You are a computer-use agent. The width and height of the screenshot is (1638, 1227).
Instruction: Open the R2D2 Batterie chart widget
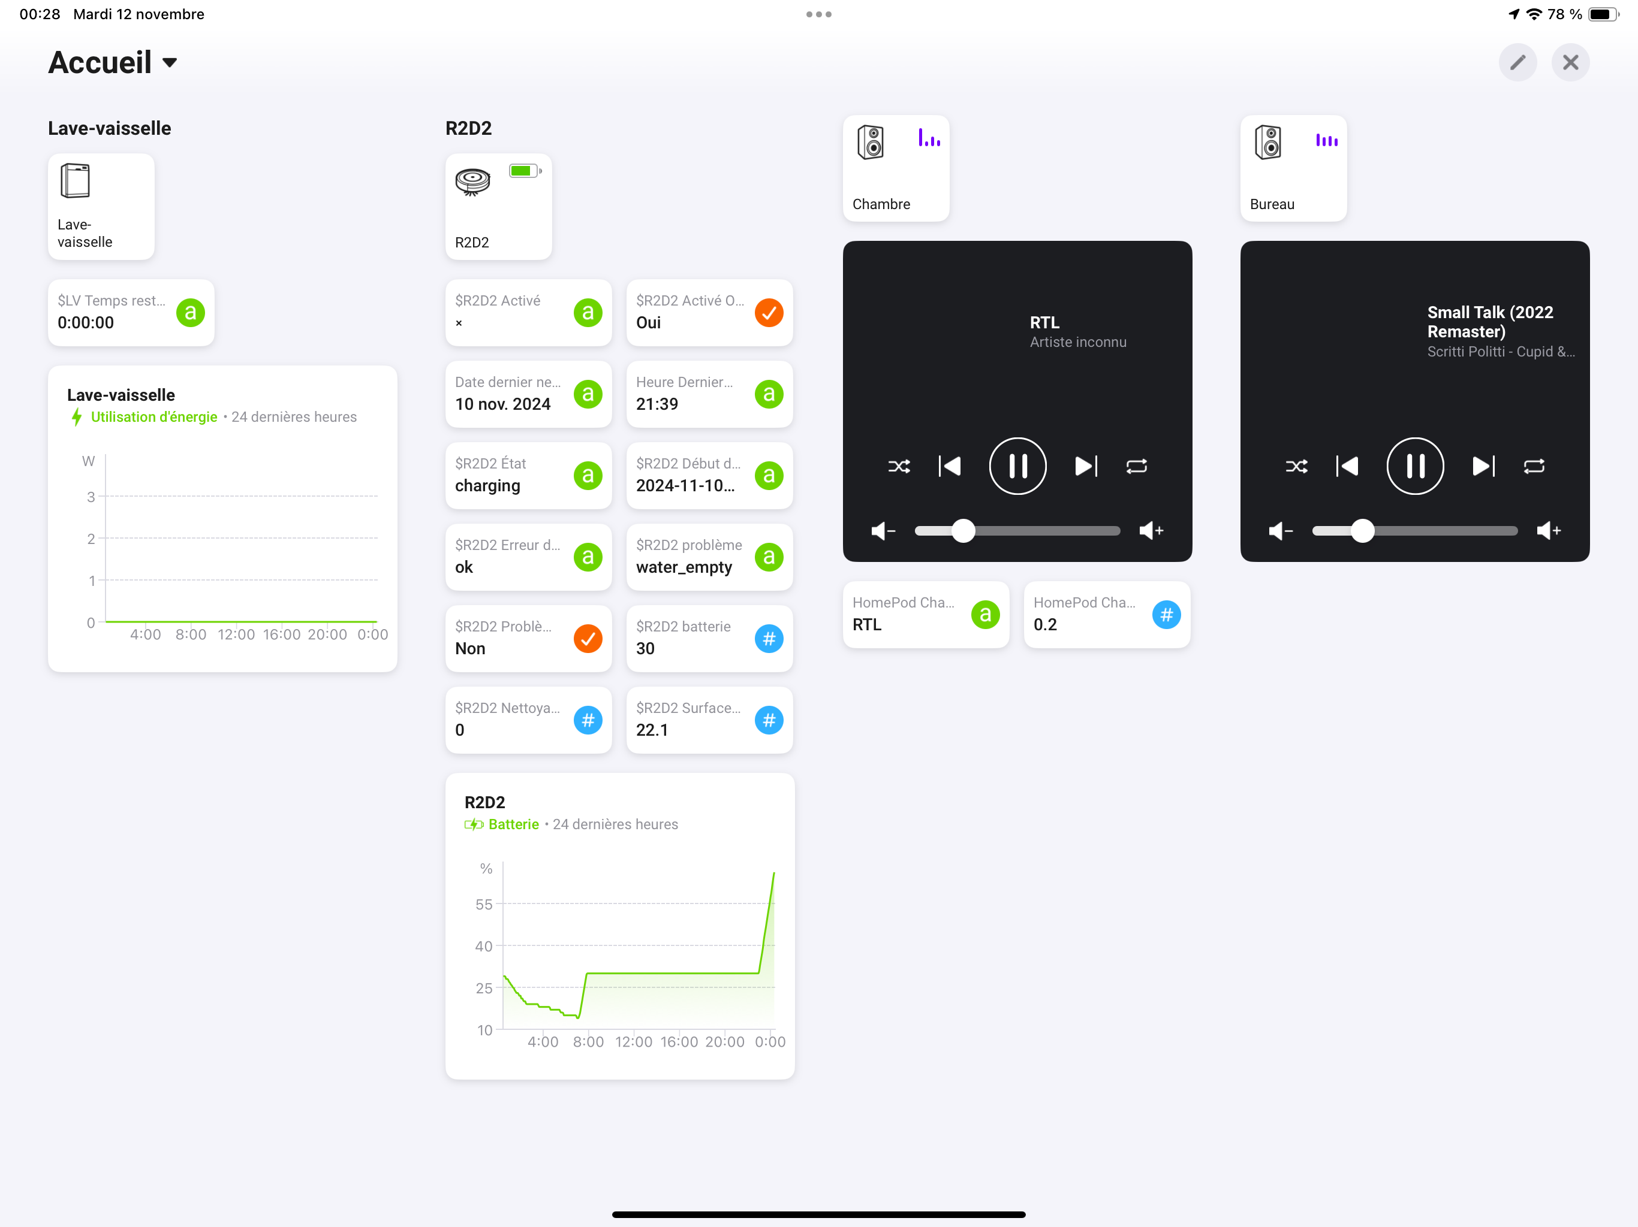[620, 925]
